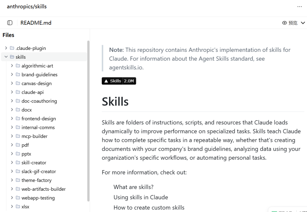The height and width of the screenshot is (212, 307).
Task: Toggle the file sidebar panel icon
Action: [10, 23]
